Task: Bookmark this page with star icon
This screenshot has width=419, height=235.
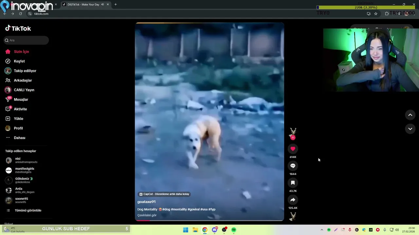Action: coord(376,14)
